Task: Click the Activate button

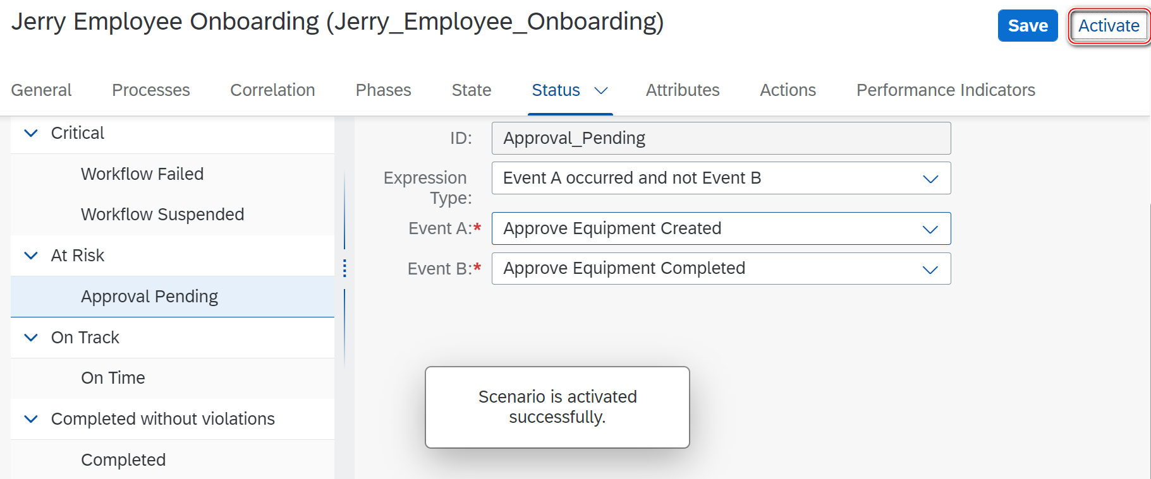Action: coord(1108,26)
